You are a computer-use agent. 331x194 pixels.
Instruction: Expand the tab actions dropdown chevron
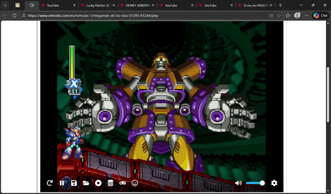pos(5,5)
